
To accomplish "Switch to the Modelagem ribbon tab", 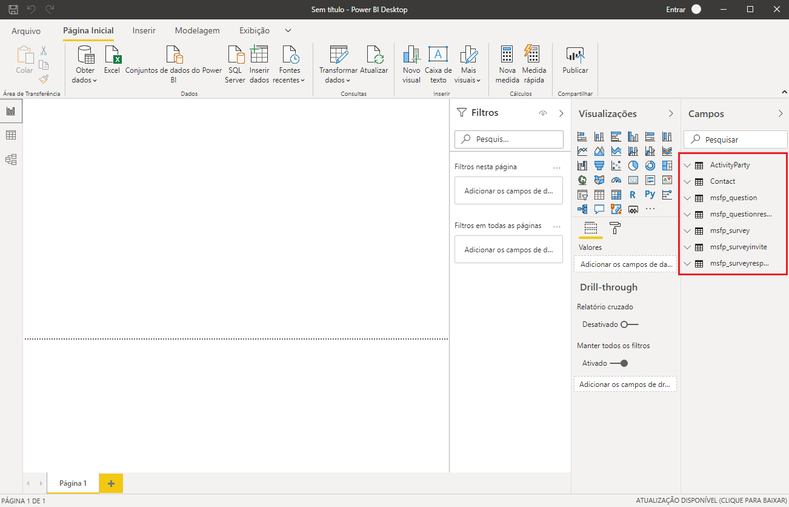I will click(198, 30).
